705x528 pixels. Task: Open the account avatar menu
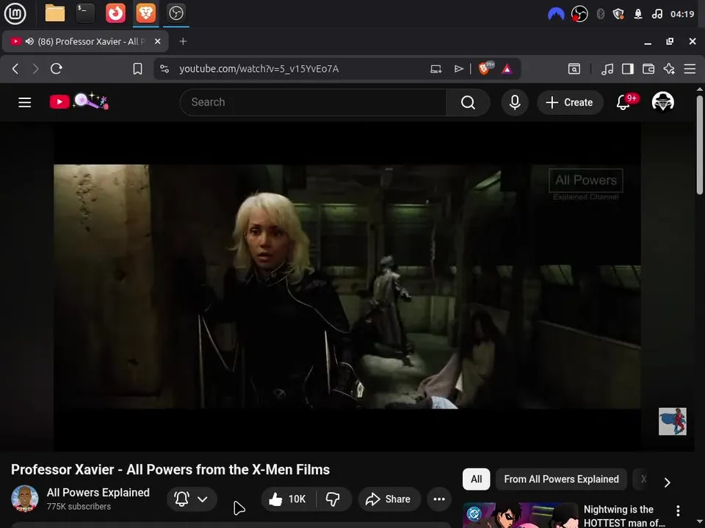pos(662,102)
